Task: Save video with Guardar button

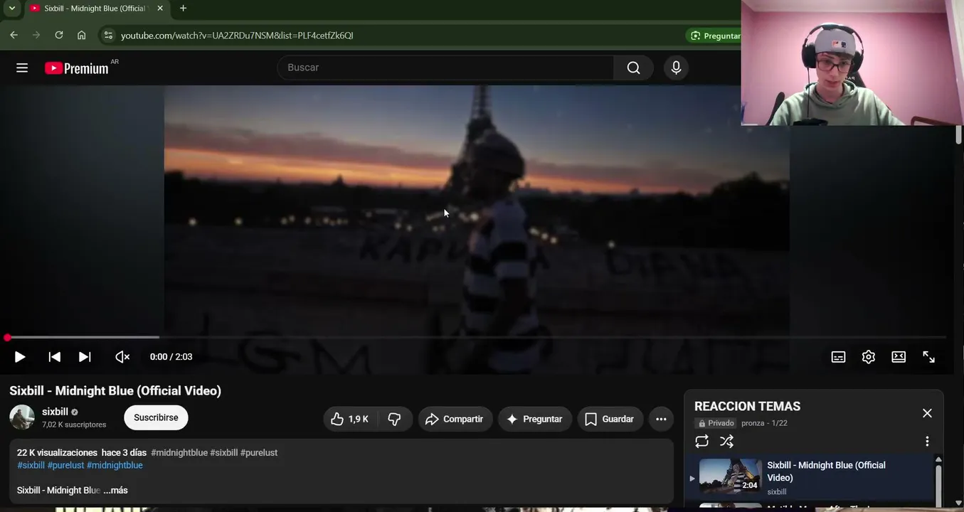Action: (610, 419)
